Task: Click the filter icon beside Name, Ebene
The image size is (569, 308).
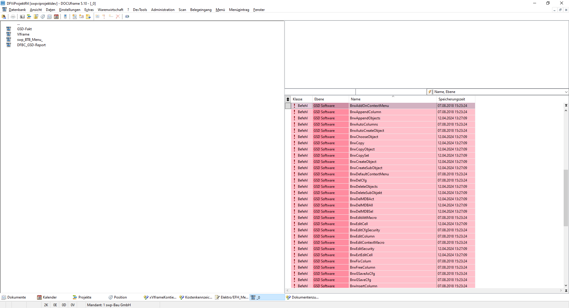Action: click(431, 92)
